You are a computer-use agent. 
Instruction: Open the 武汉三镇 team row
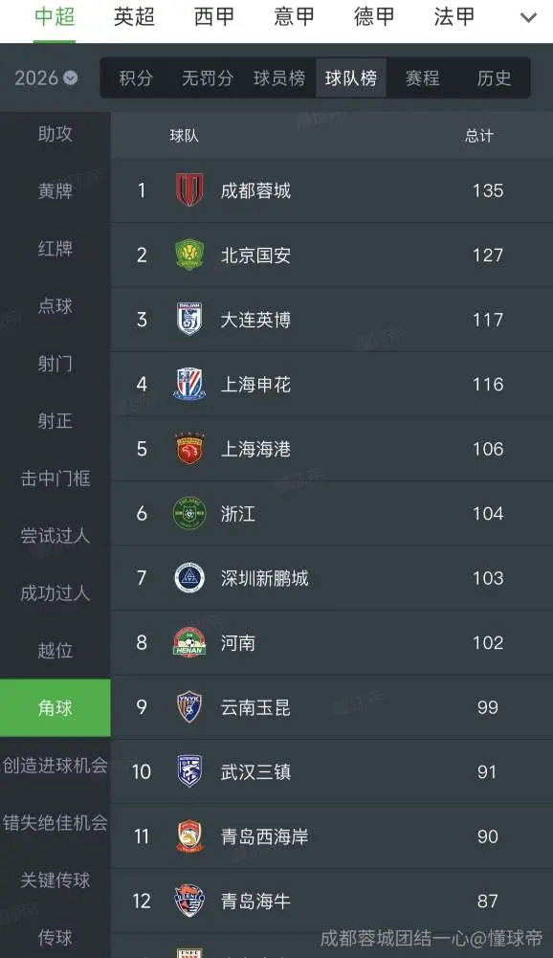[332, 771]
